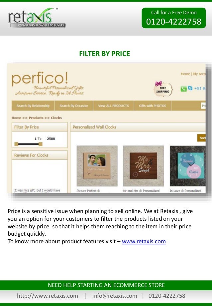Click the left price slider handle

16,144
